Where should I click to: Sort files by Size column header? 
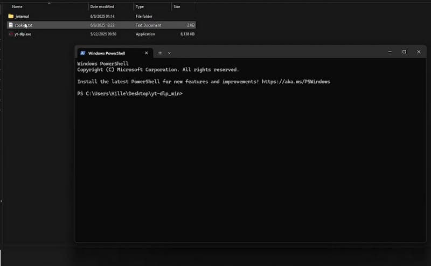tap(177, 6)
